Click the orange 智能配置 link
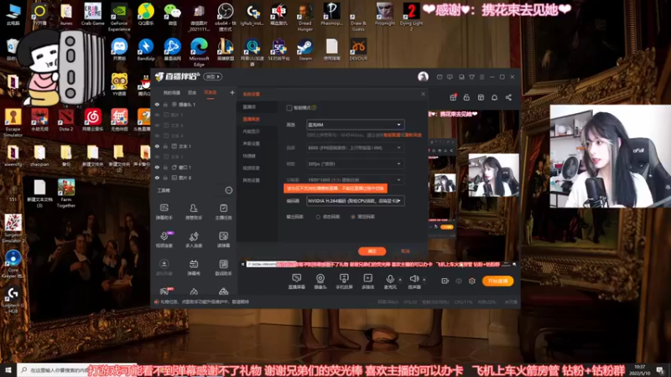This screenshot has width=671, height=377. click(x=392, y=135)
